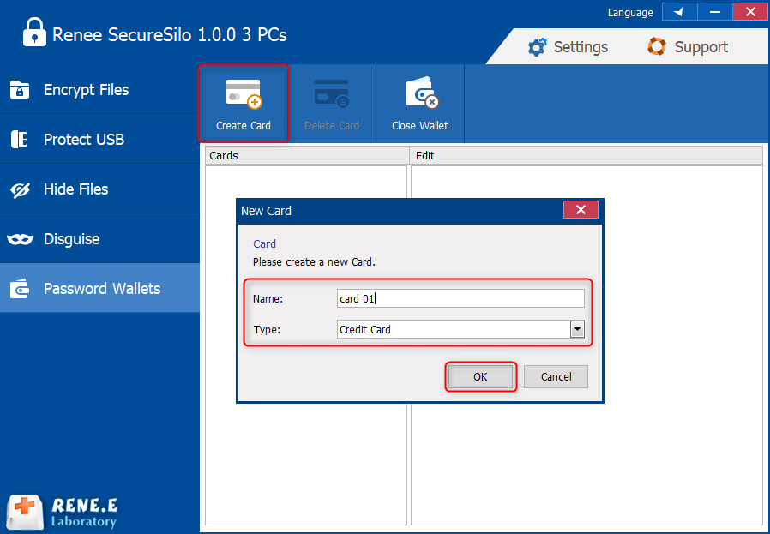The image size is (770, 534).
Task: Go to Hide Files with the crossed-eye icon
Action: point(75,189)
